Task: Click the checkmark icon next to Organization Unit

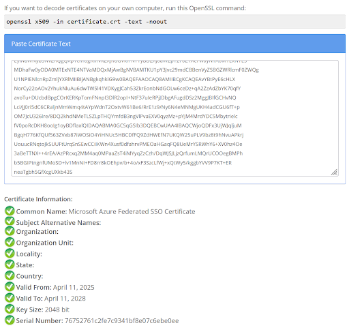Action: (x=10, y=242)
